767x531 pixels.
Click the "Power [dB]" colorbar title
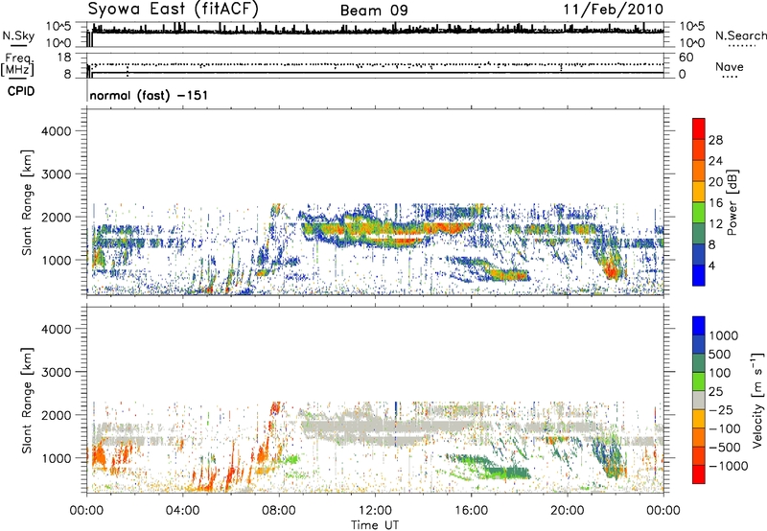tap(732, 202)
